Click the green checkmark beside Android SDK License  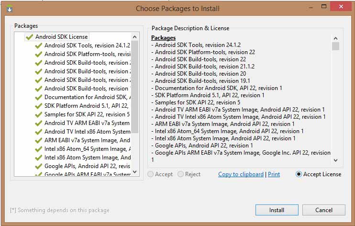click(x=29, y=37)
